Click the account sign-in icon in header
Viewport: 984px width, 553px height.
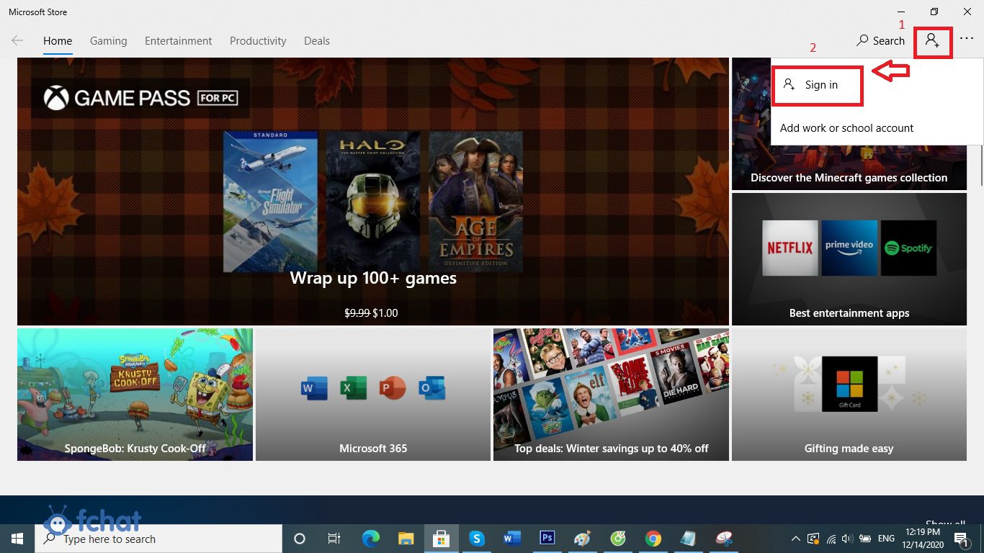pyautogui.click(x=932, y=41)
